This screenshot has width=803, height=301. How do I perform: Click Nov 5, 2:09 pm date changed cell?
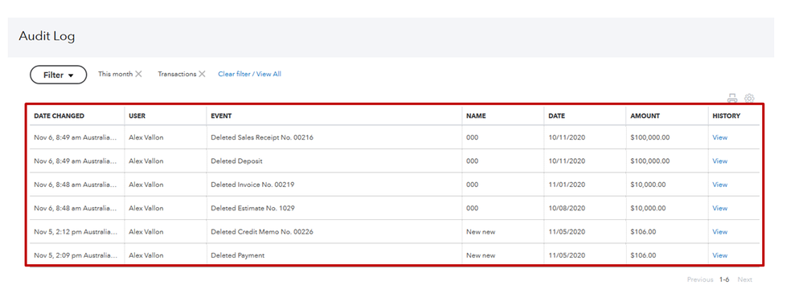(x=76, y=255)
